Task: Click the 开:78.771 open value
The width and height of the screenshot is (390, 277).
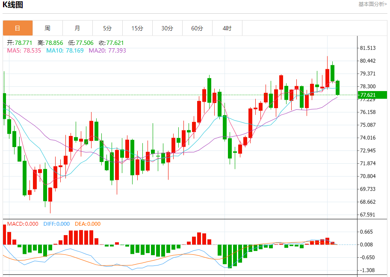Action: (19, 43)
